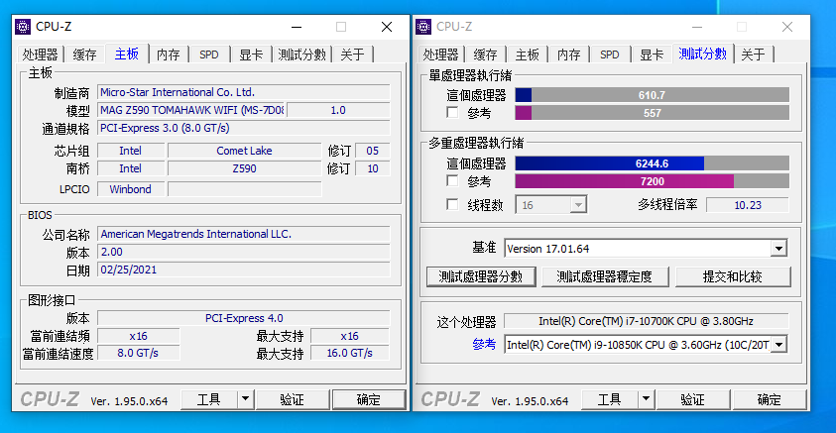Click the 多线程倍率 value 10.23

[x=748, y=205]
